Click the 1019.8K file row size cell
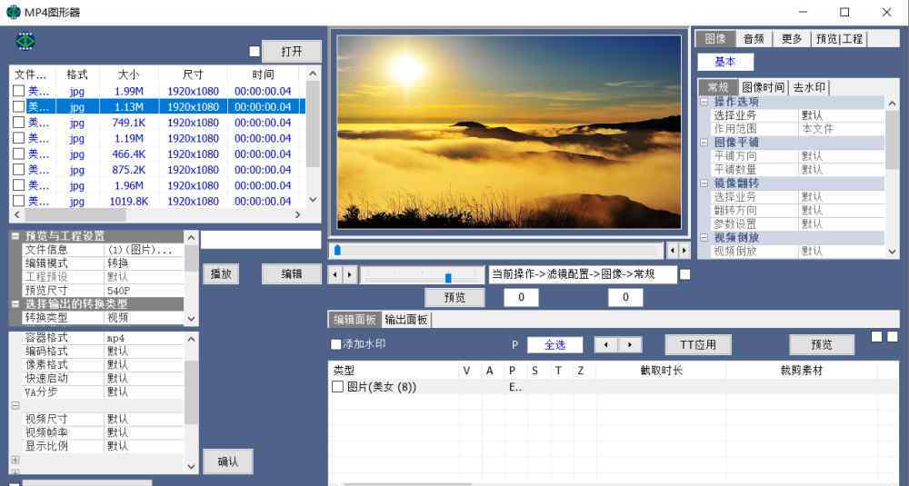Screen dimensions: 909x486 [x=129, y=201]
